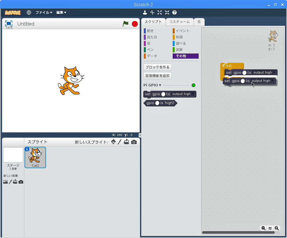
Task: Upload backdrop from file
Action: pos(15,182)
